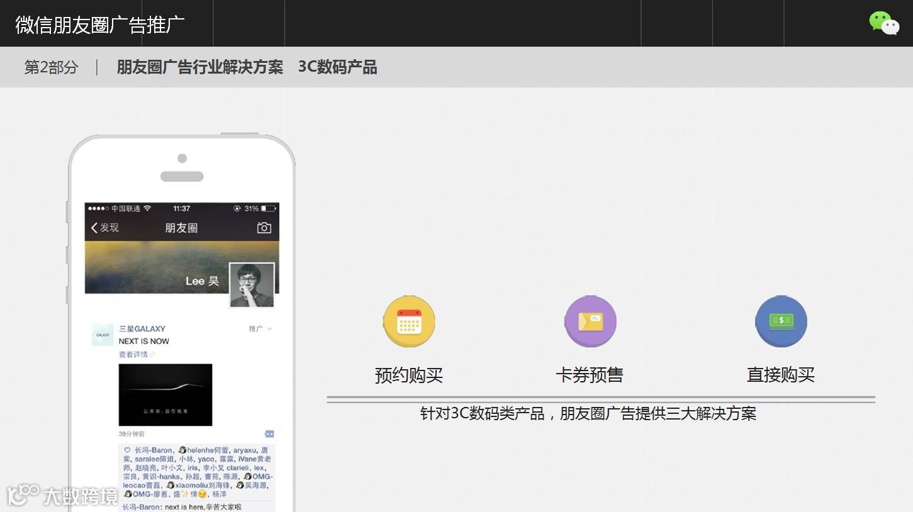Click the 39分钟前 timestamp
913x512 pixels.
(x=132, y=434)
